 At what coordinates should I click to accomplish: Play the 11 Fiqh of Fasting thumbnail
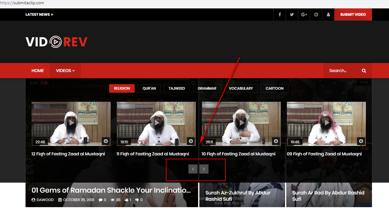coord(156,123)
